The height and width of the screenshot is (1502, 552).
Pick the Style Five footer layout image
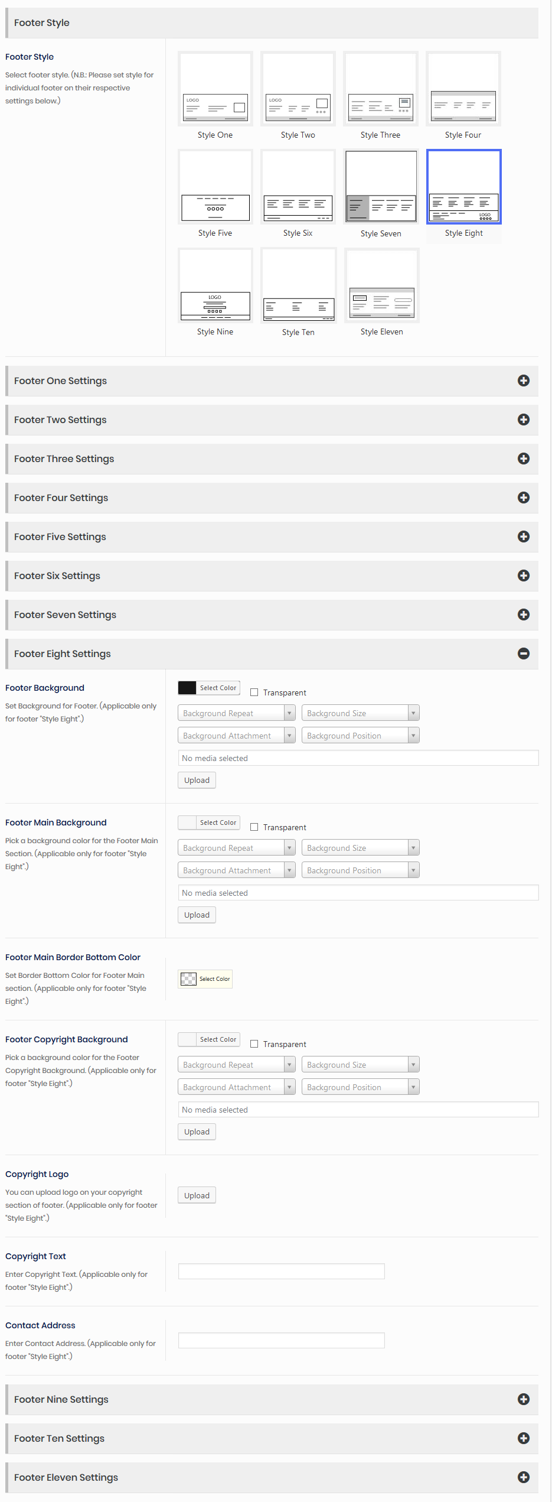tap(215, 187)
